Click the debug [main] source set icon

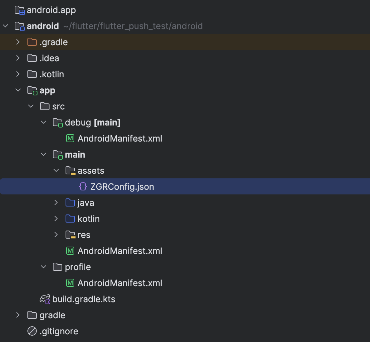pos(58,122)
